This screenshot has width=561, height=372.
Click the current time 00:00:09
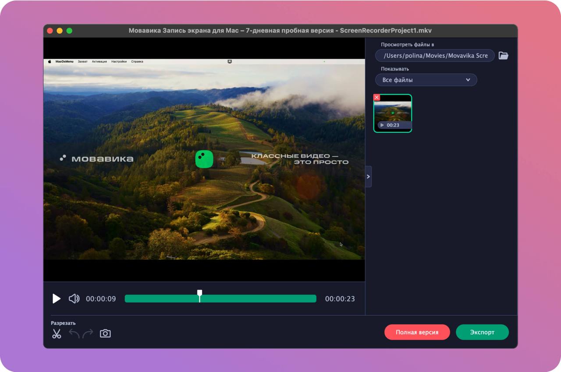tap(101, 299)
